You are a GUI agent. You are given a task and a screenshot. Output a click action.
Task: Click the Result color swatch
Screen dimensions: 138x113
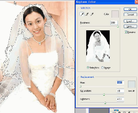pos(131,84)
